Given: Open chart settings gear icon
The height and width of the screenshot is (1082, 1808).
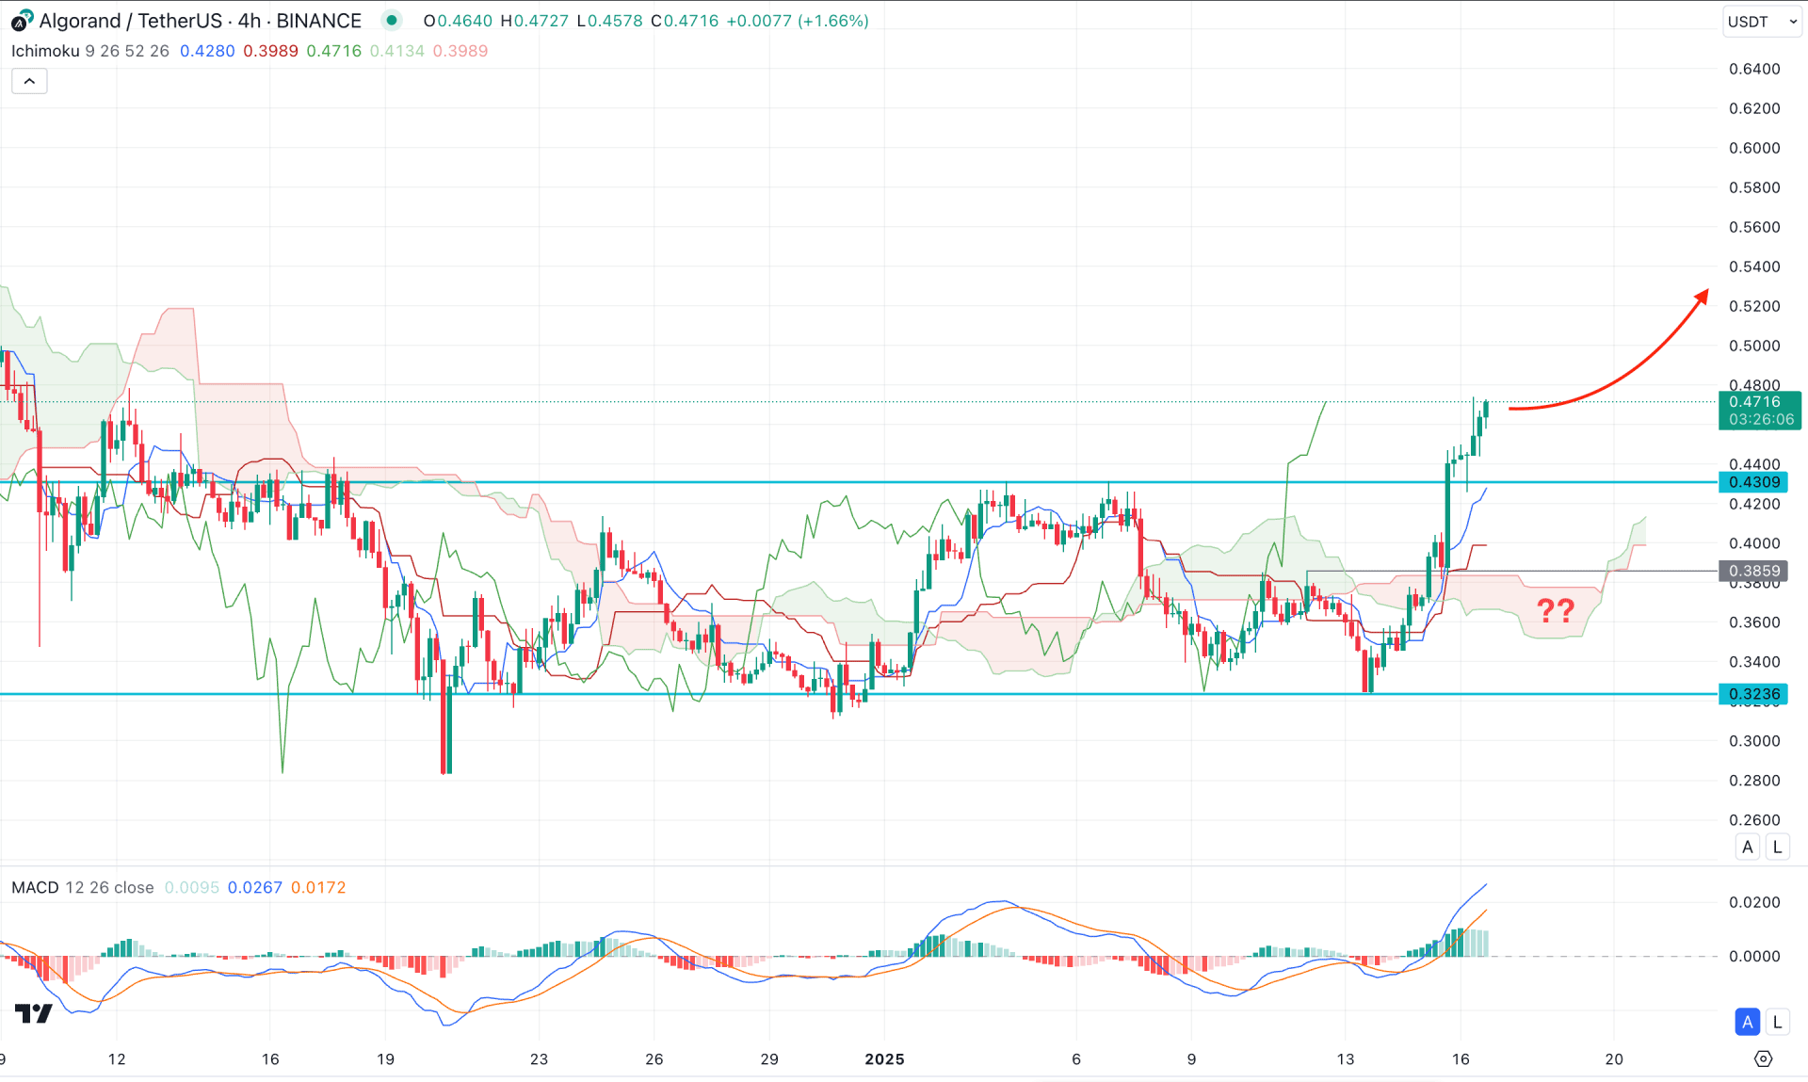Looking at the screenshot, I should coord(1763,1059).
